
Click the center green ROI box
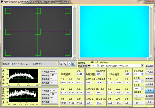[x=38, y=32]
